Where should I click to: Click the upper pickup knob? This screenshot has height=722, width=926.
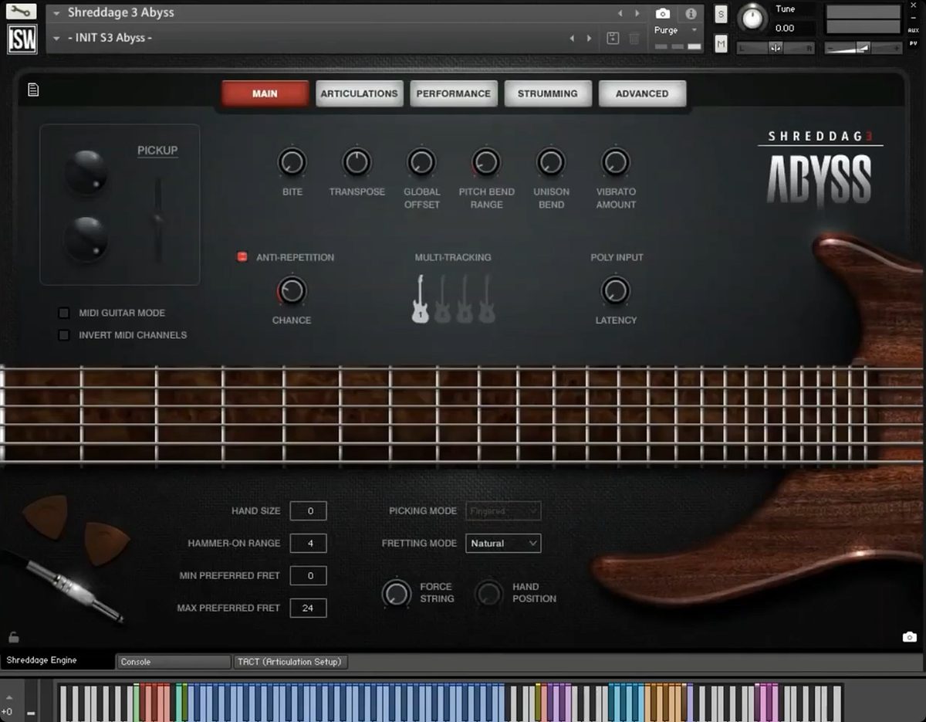86,171
